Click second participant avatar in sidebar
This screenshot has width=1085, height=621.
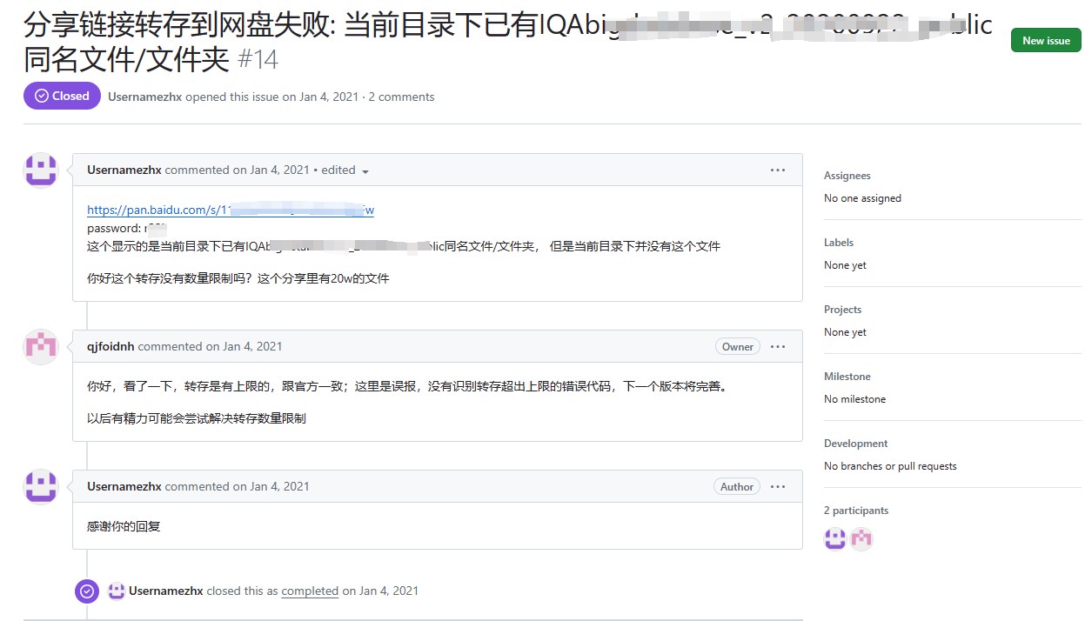[x=861, y=539]
